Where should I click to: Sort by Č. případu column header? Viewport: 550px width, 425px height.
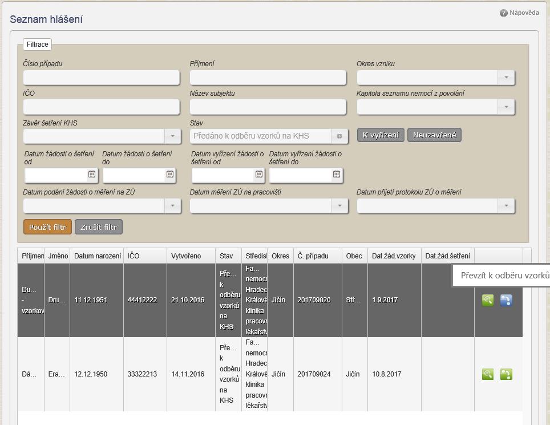pos(318,256)
